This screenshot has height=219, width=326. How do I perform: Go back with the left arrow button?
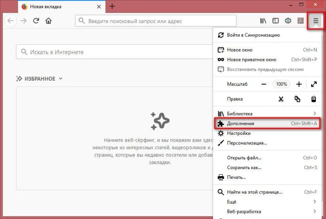[x=10, y=21]
